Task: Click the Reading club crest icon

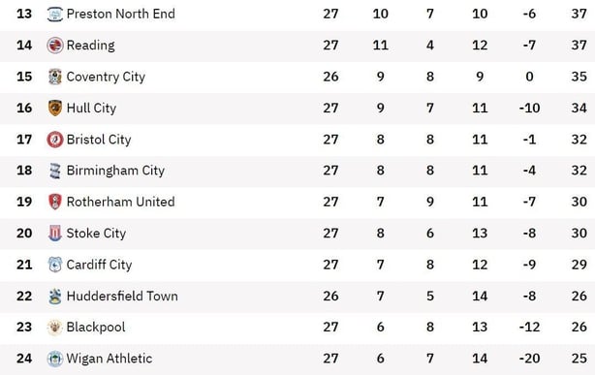Action: [55, 46]
